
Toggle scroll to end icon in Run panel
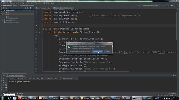(6, 85)
